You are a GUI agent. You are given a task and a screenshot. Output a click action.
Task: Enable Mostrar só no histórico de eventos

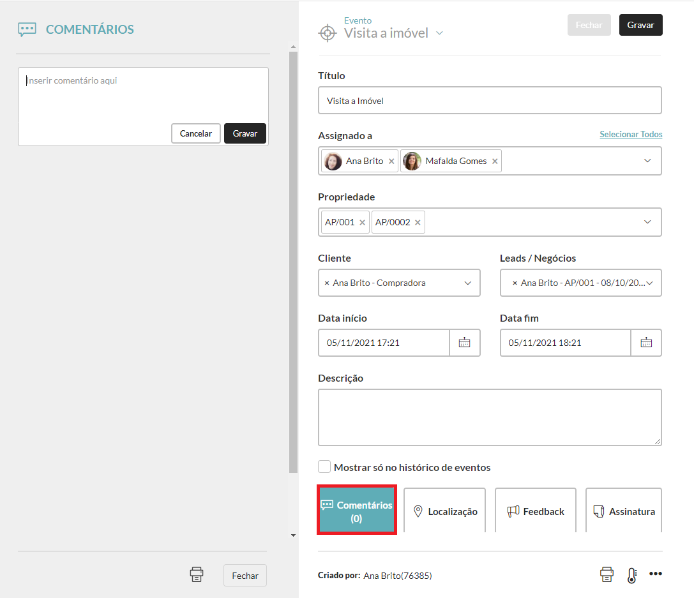(324, 467)
